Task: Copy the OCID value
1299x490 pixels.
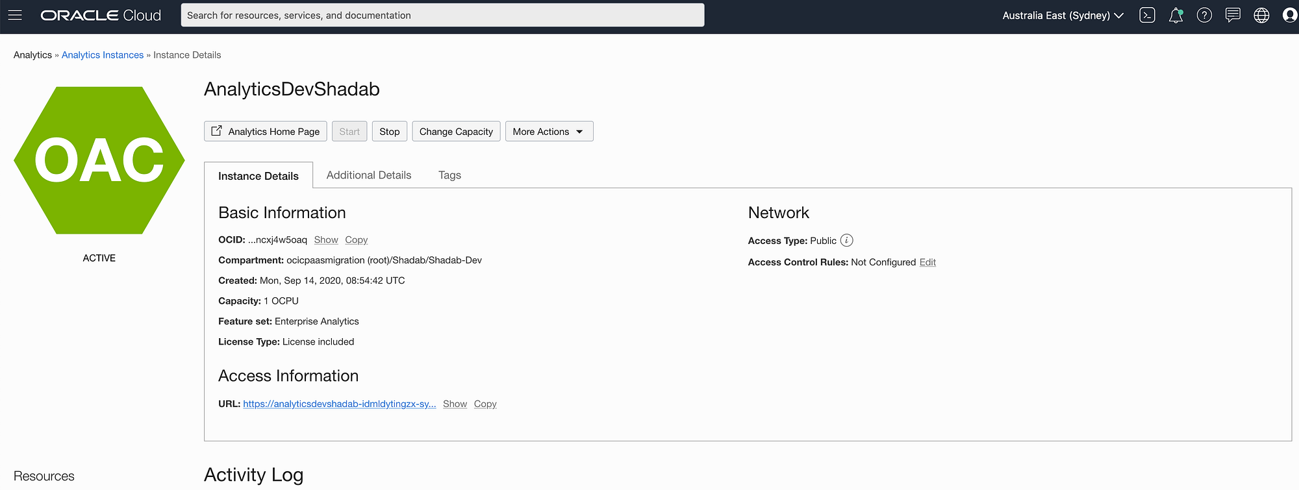Action: pyautogui.click(x=356, y=240)
